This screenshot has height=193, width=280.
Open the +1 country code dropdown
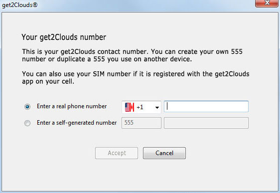coord(141,107)
